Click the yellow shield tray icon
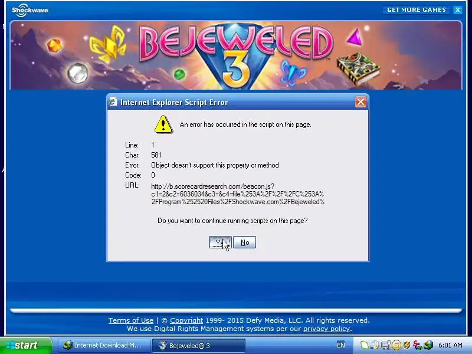 pyautogui.click(x=407, y=345)
